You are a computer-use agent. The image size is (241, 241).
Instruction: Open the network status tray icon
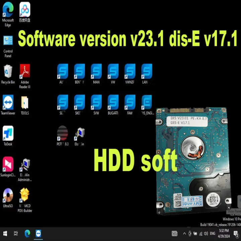pos(201,234)
